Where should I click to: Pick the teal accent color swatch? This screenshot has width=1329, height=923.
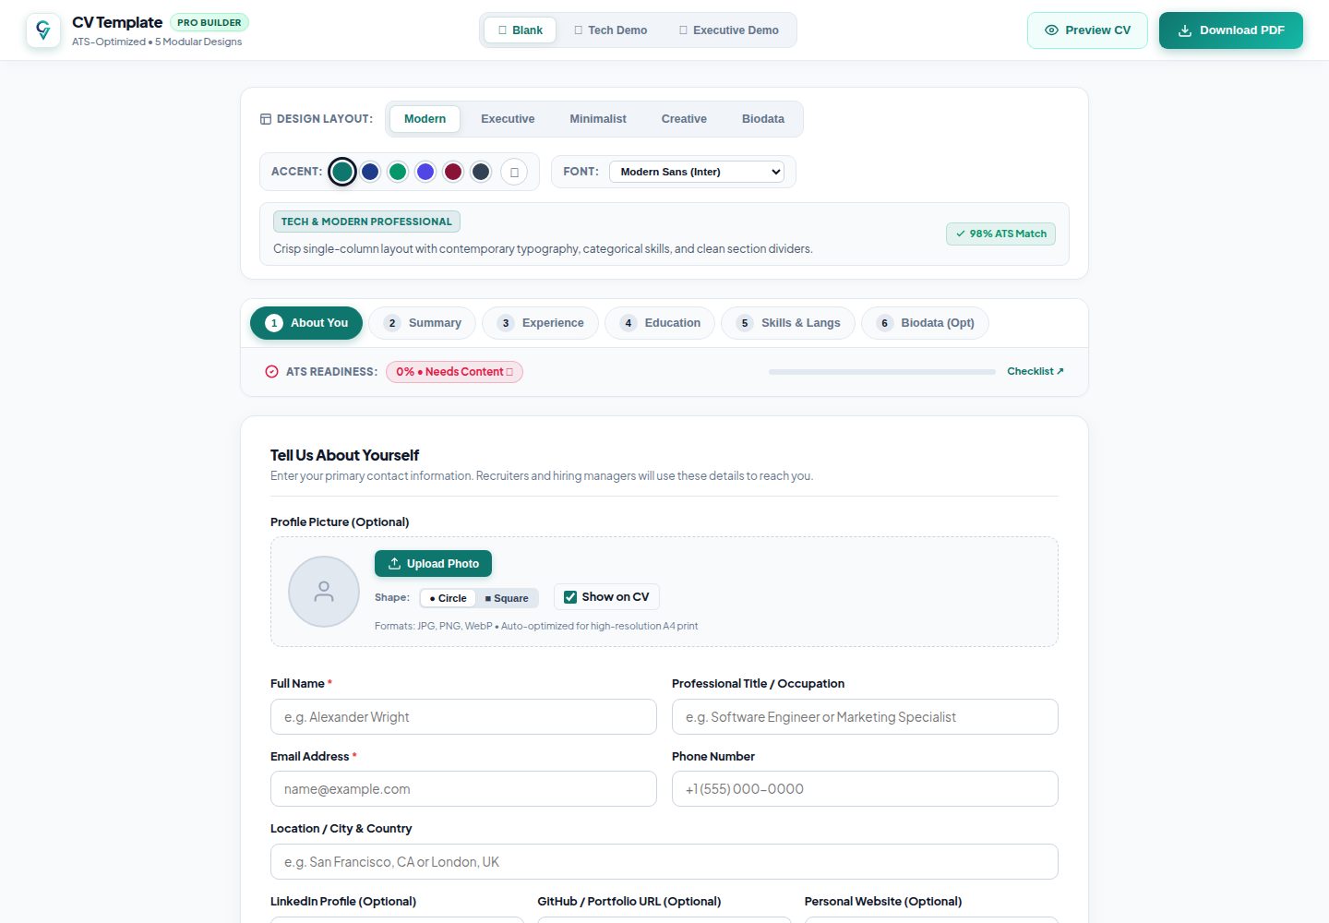point(342,172)
